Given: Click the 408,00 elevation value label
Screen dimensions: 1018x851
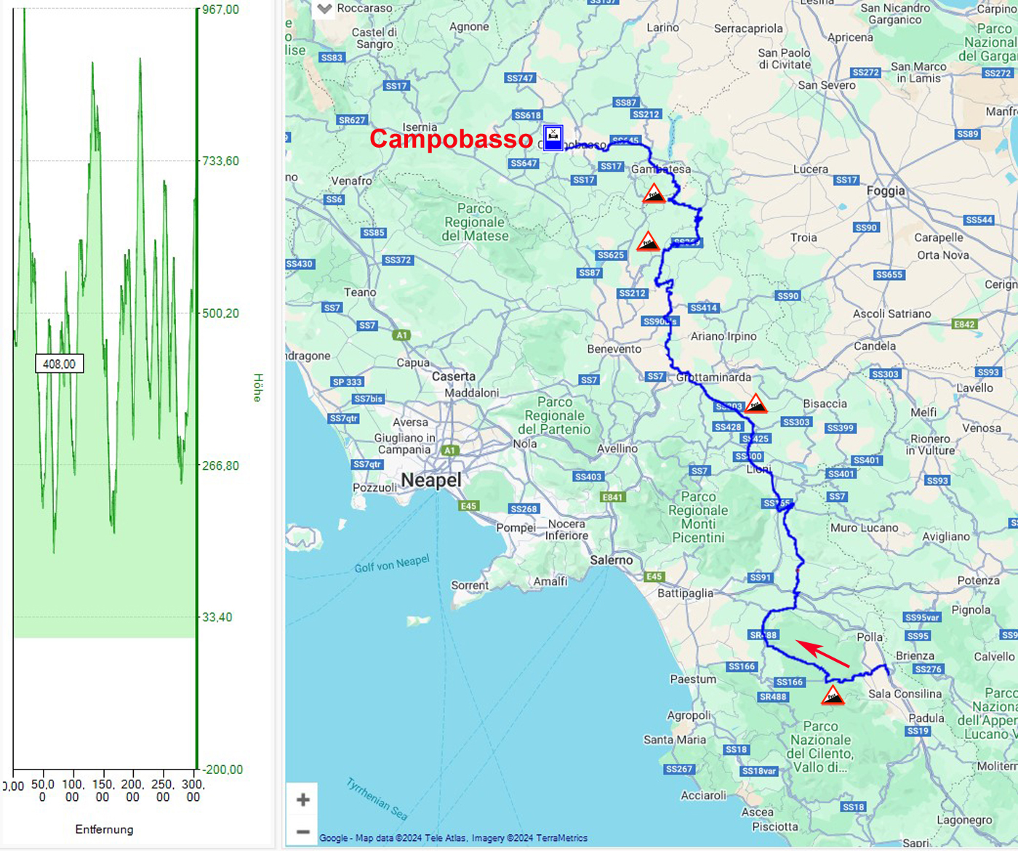Looking at the screenshot, I should click(x=60, y=364).
